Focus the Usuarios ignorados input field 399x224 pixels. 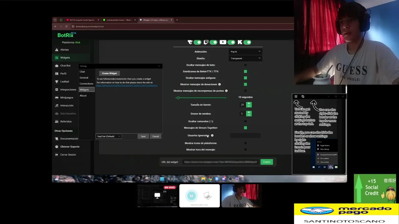[245, 135]
